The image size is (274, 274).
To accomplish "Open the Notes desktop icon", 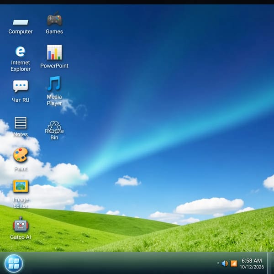I will tap(21, 123).
